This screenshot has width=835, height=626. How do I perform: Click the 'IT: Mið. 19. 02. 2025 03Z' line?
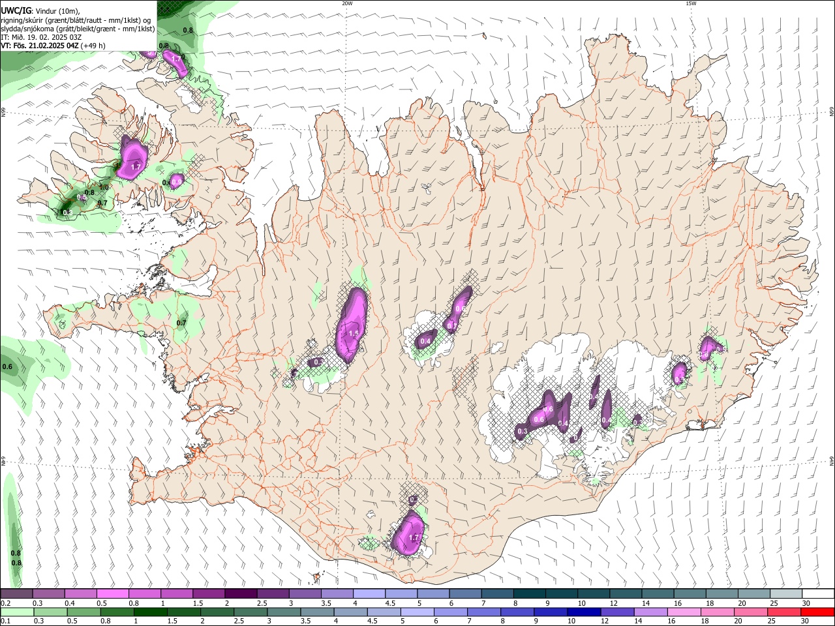click(x=41, y=37)
